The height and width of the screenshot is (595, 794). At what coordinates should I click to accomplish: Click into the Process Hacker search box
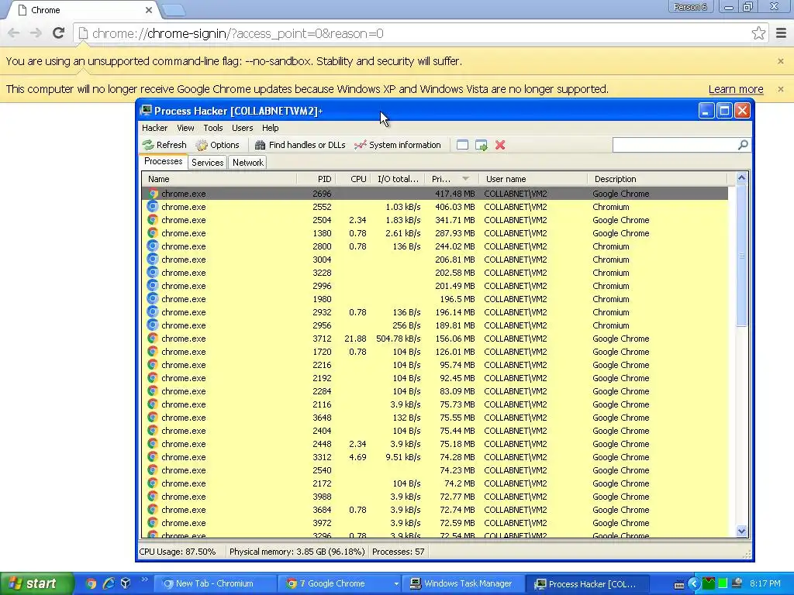tap(675, 145)
